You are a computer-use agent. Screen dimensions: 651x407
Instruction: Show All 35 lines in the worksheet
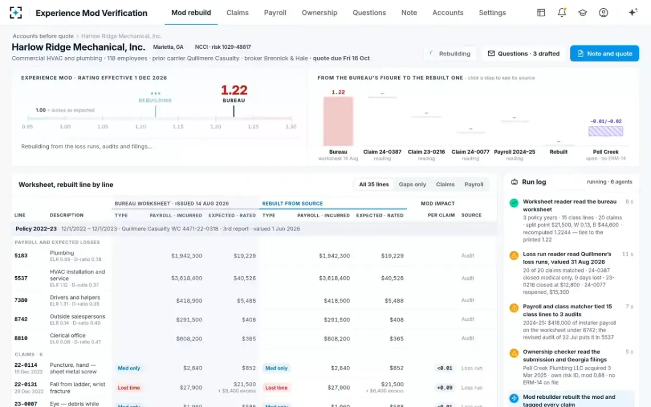click(x=374, y=185)
